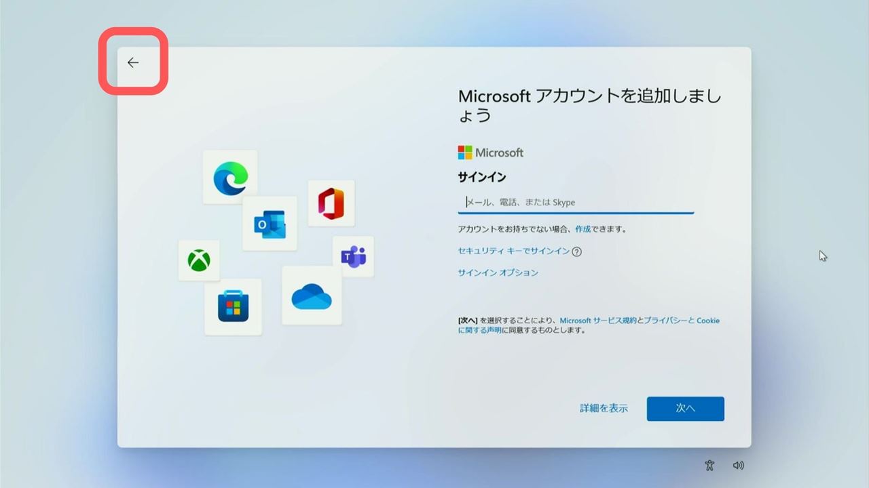This screenshot has width=869, height=488.
Task: Click the Microsoft Edge icon
Action: point(230,177)
